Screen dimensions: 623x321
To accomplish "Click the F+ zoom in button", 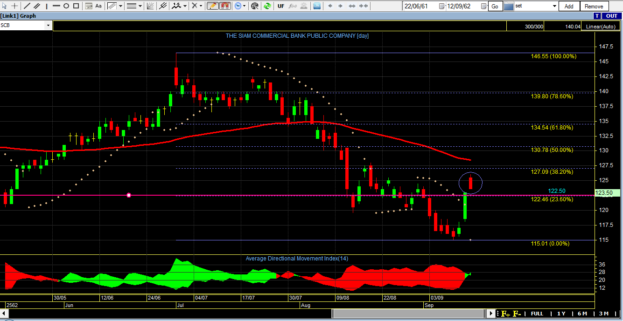I will [505, 314].
